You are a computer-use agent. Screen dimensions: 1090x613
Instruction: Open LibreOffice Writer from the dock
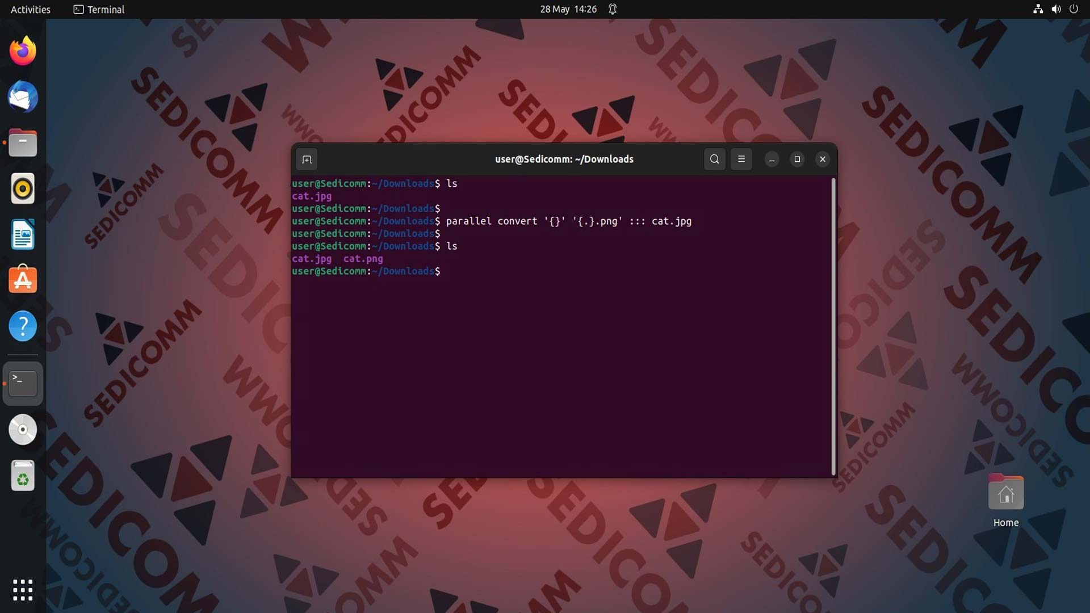pyautogui.click(x=23, y=234)
